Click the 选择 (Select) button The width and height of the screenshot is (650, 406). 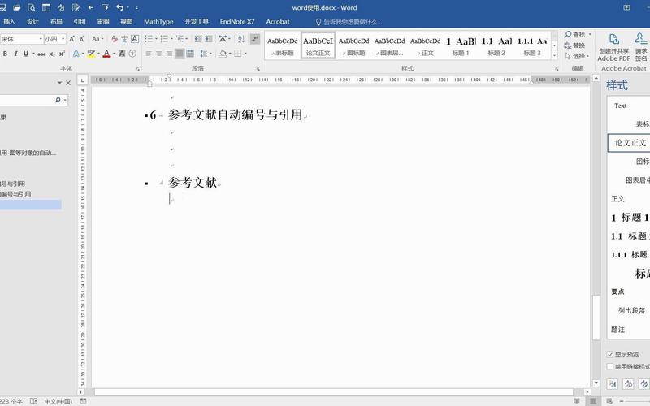[577, 56]
